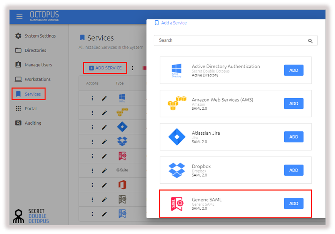
Task: Open Auditing section
Action: click(x=28, y=123)
